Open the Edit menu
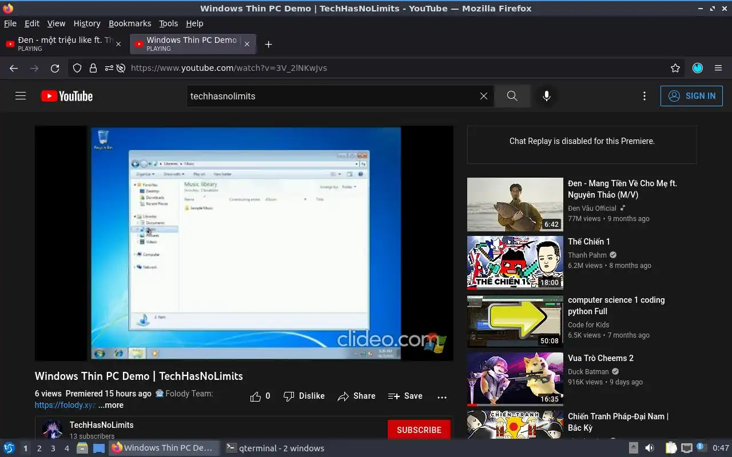 coord(32,23)
